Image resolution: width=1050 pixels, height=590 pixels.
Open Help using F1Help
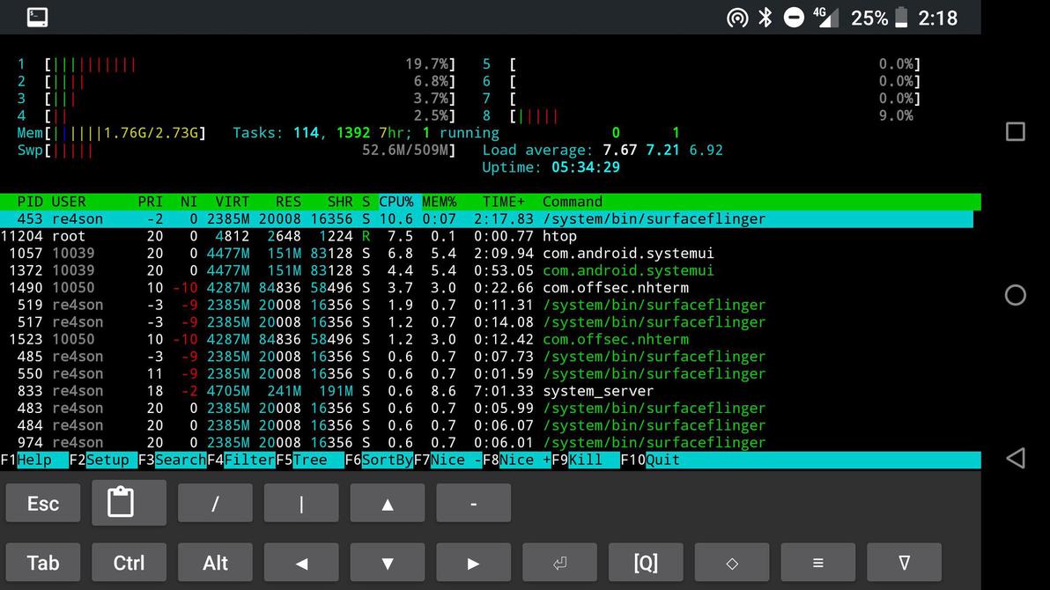24,459
